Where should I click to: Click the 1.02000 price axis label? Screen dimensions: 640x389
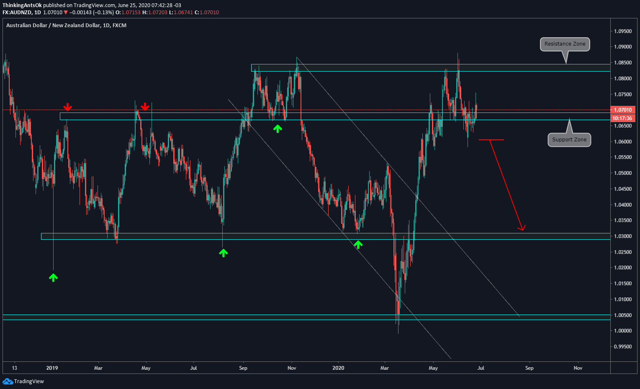pyautogui.click(x=623, y=268)
